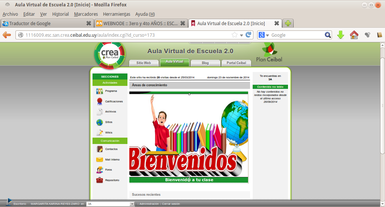Switch to the Blog tab
This screenshot has width=385, height=207.
[205, 63]
